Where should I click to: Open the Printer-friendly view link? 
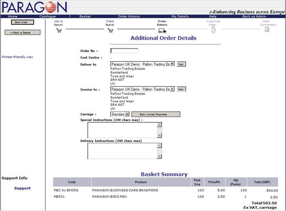click(x=17, y=57)
